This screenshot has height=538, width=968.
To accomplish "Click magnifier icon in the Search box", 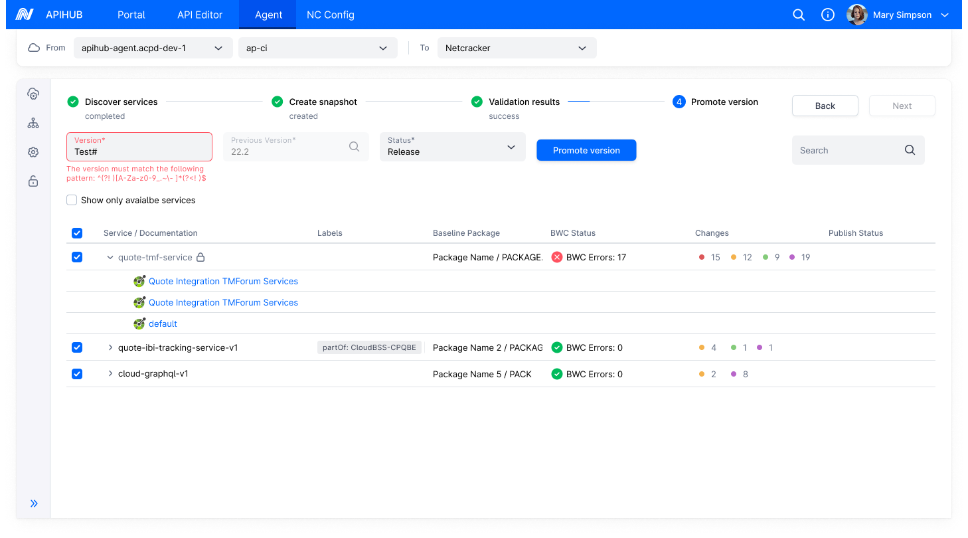I will pos(910,150).
